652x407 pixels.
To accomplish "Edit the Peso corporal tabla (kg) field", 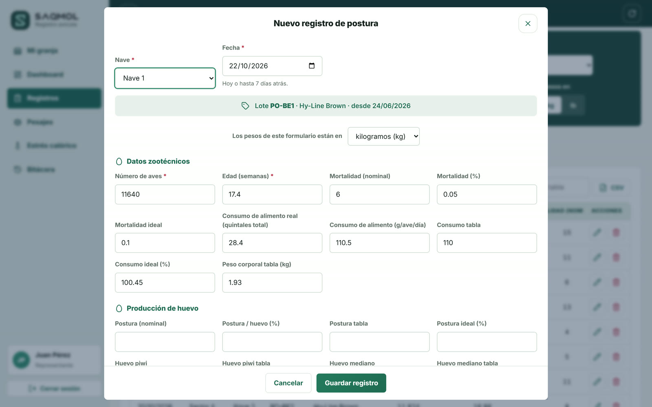I will coord(272,282).
